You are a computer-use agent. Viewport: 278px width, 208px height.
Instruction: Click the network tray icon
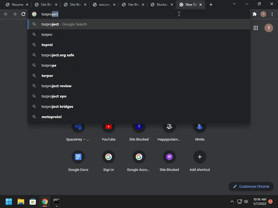(239, 201)
